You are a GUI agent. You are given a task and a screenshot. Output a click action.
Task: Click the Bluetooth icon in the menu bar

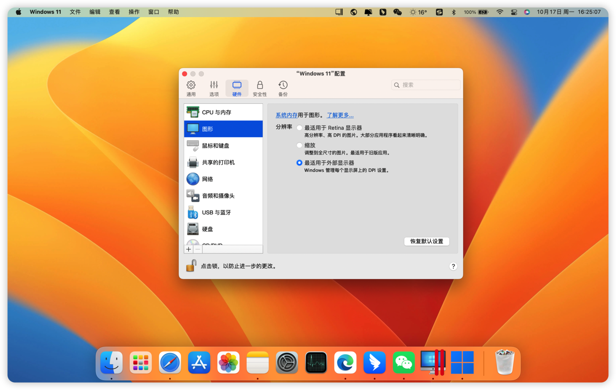[454, 12]
